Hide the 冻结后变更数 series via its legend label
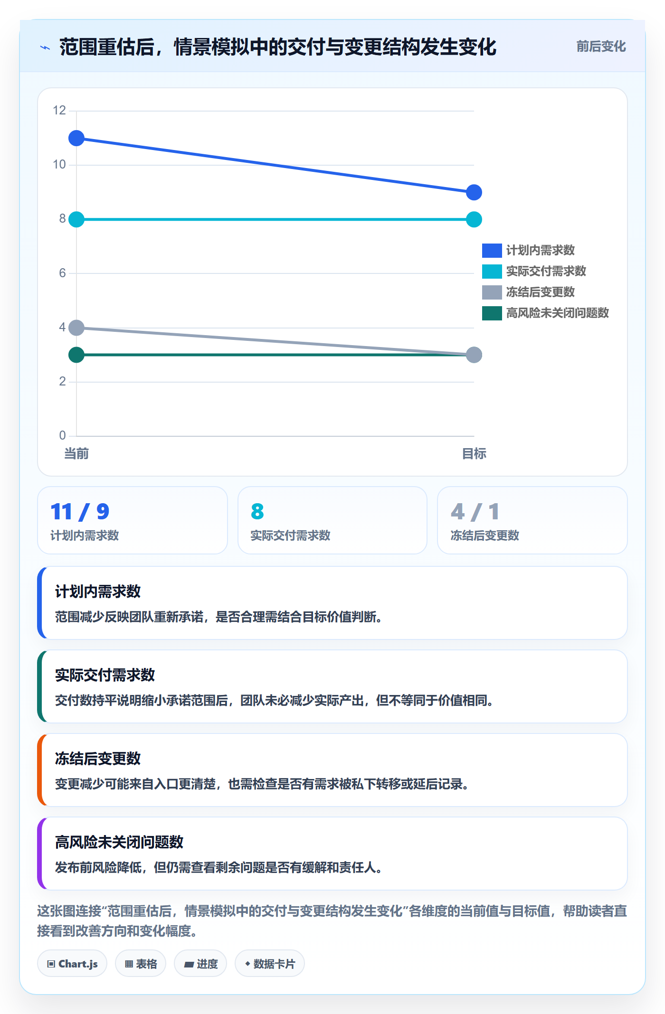This screenshot has width=665, height=1014. pyautogui.click(x=541, y=292)
